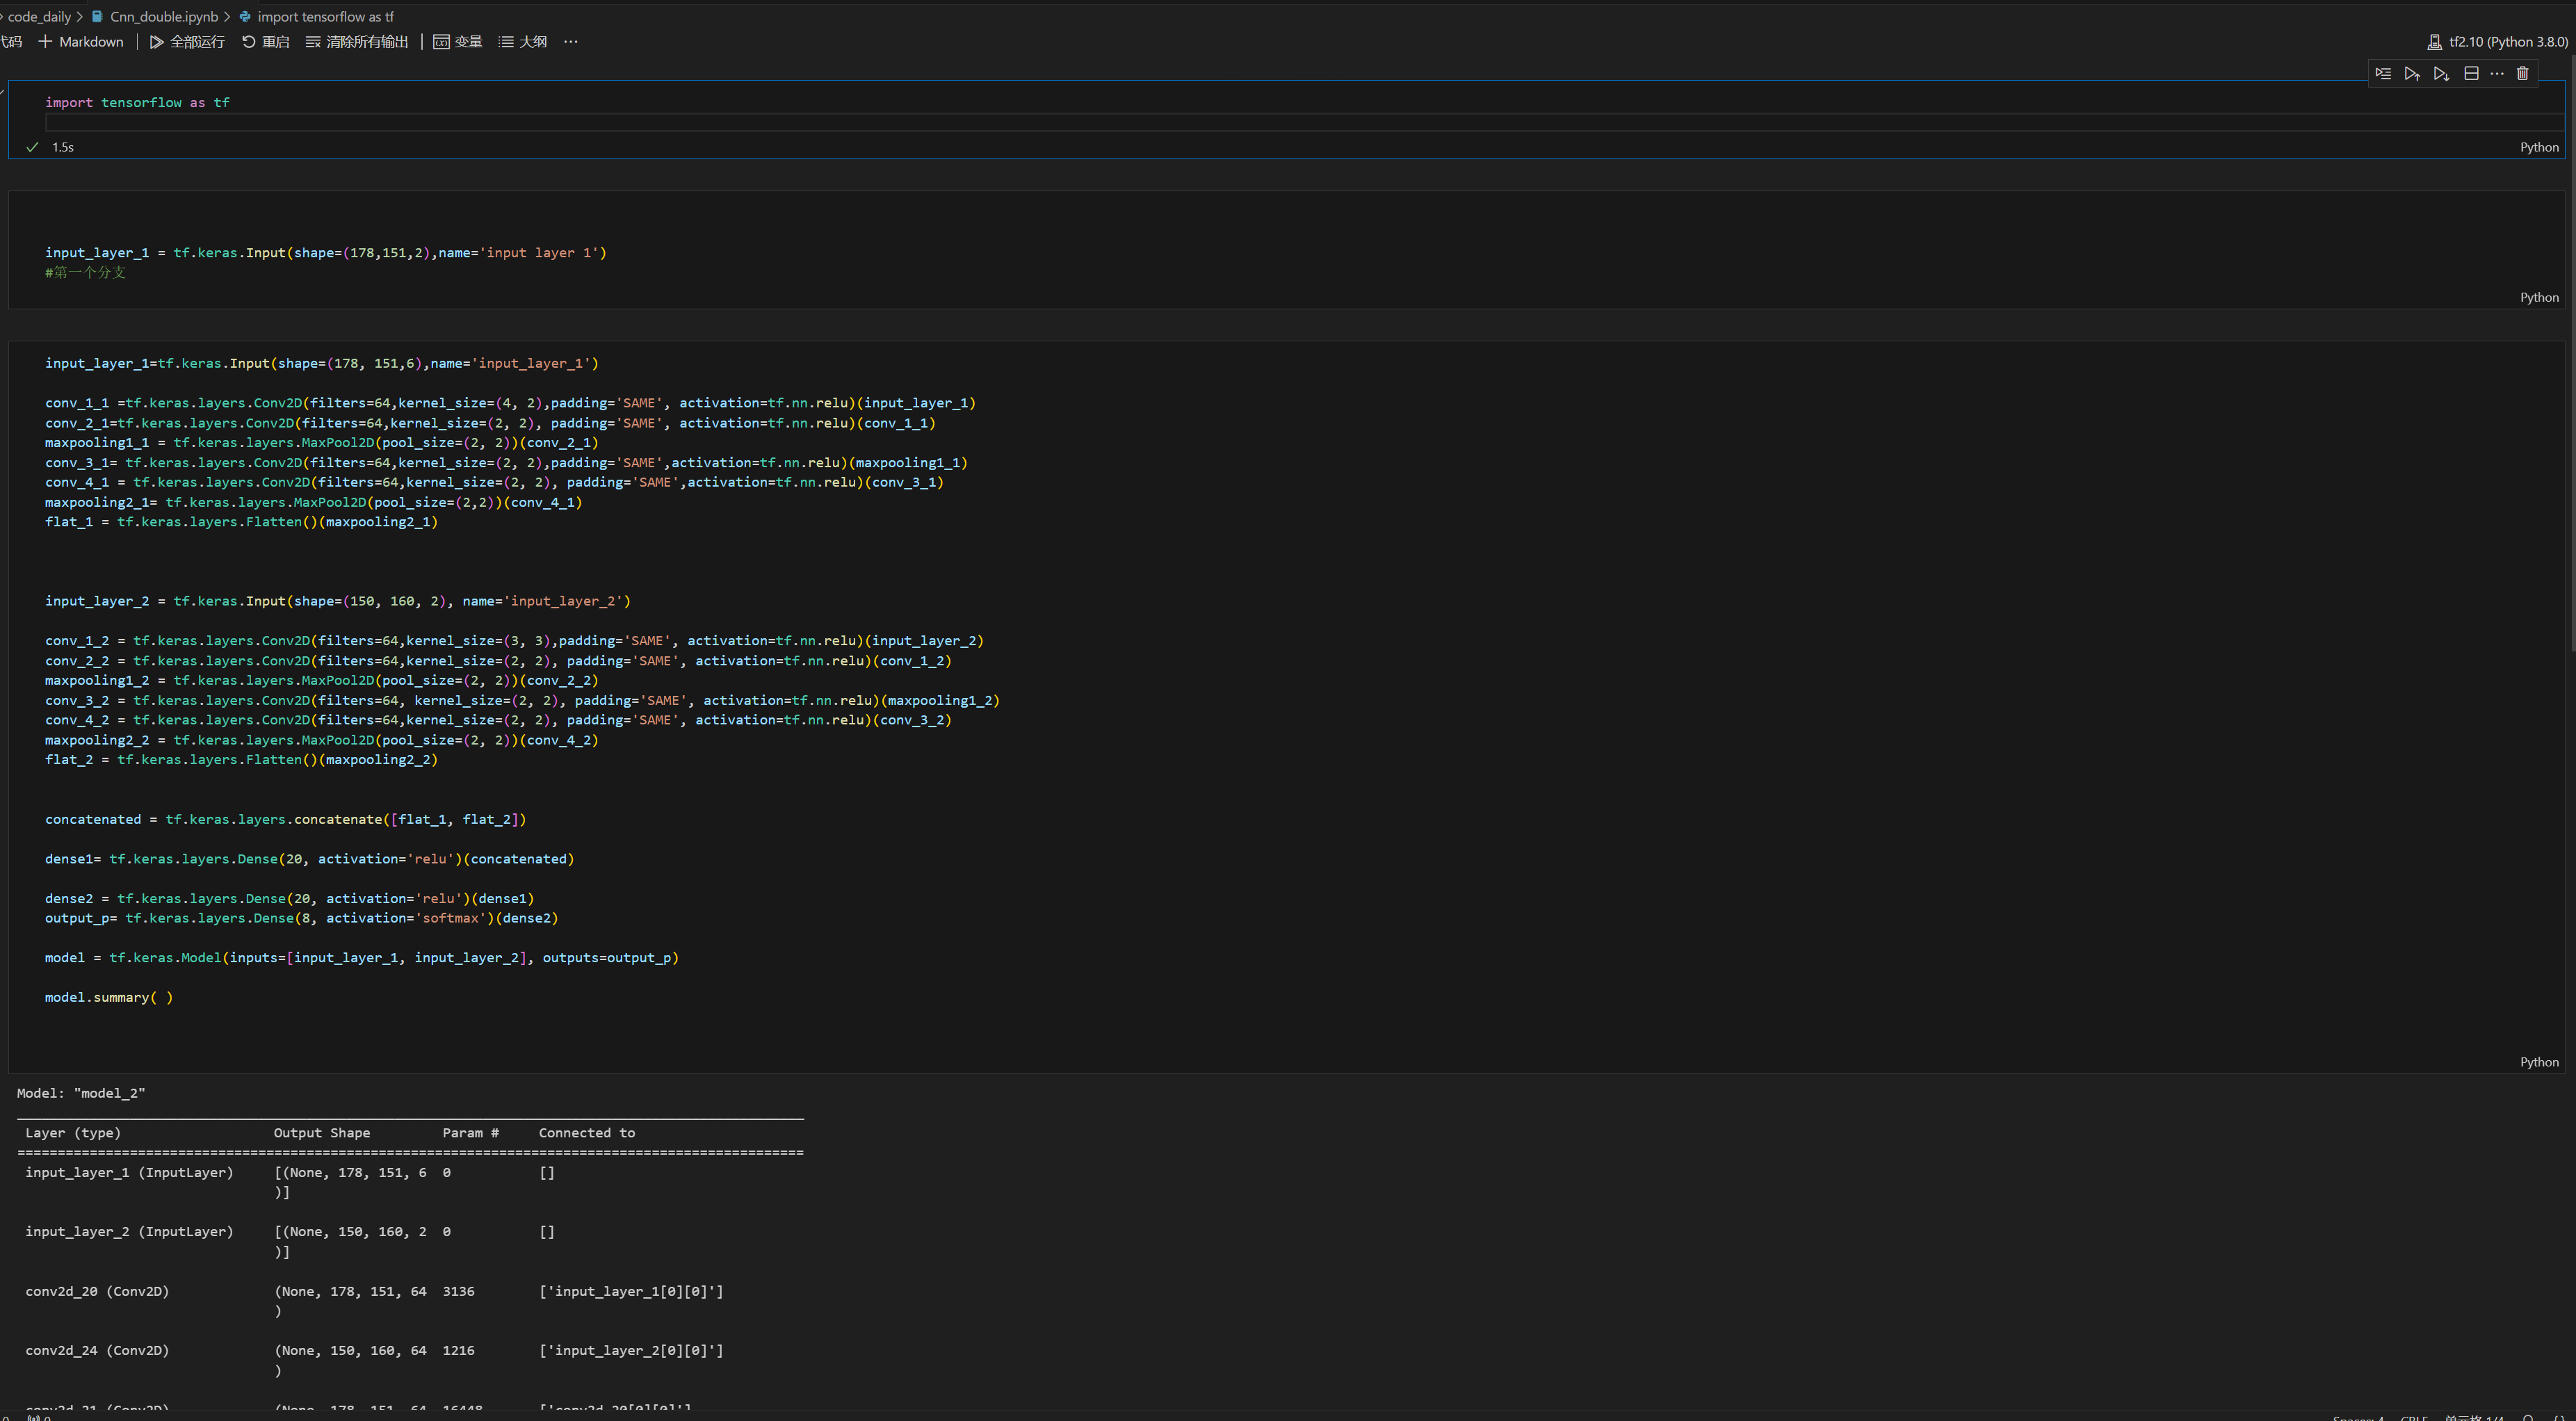Click 'Connected to' column header in output
2576x1421 pixels.
(x=587, y=1134)
